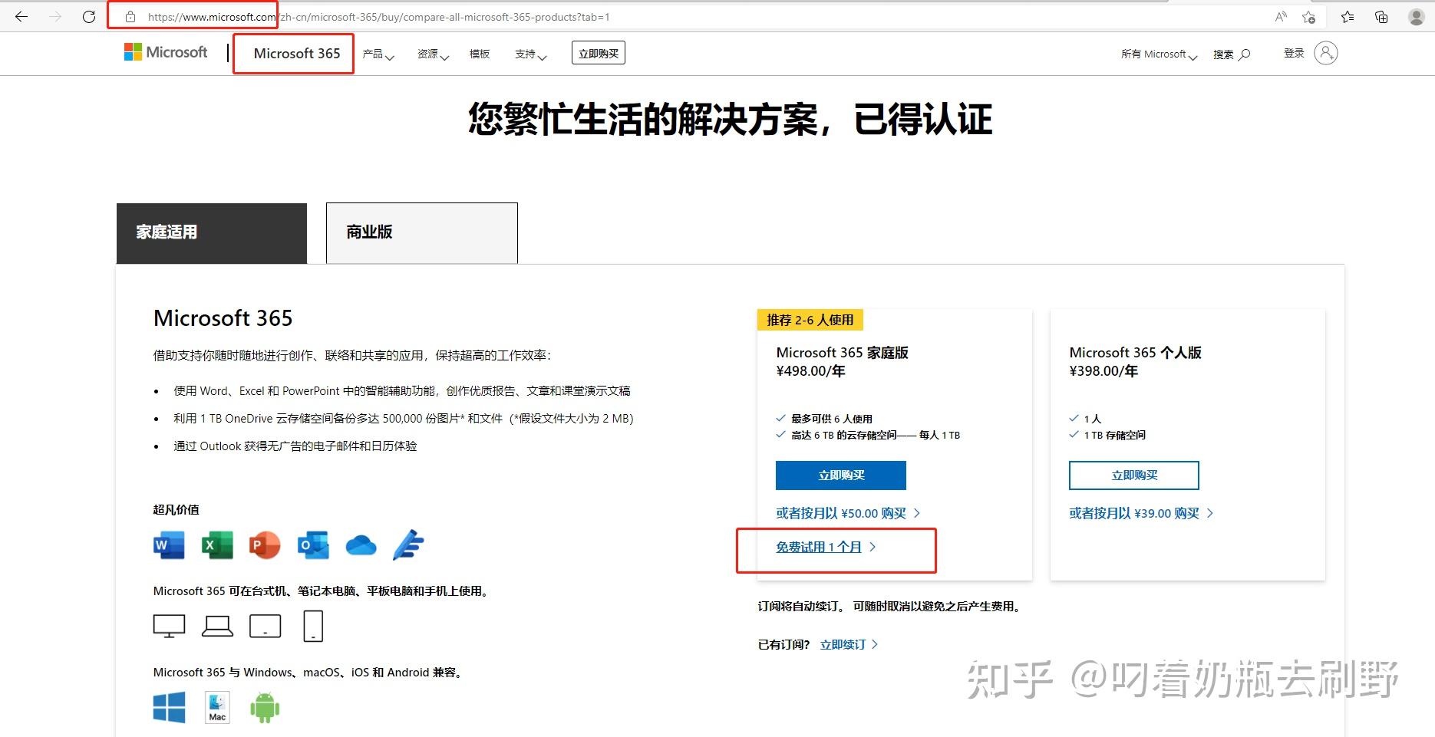Click 或者按月以 ¥39.00 购买 link
Viewport: 1435px width, 737px height.
tap(1141, 513)
